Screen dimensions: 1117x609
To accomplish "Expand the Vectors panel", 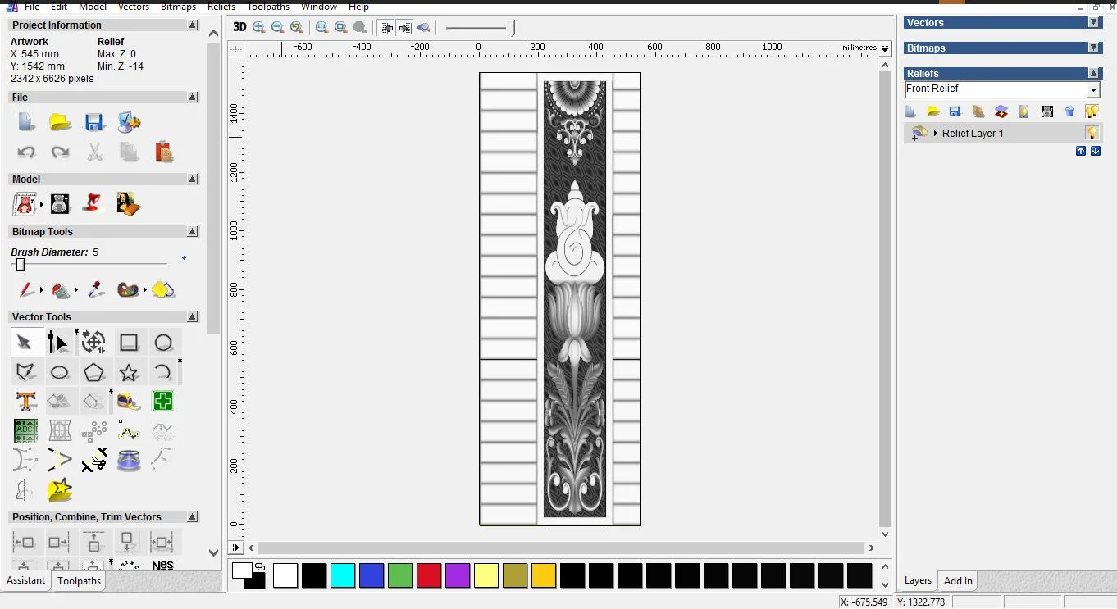I will (1093, 23).
